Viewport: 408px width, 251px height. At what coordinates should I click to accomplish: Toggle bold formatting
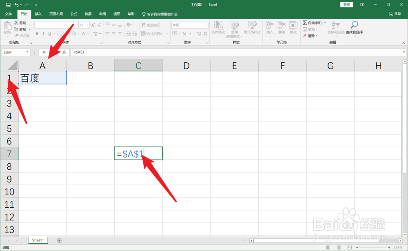[37, 33]
